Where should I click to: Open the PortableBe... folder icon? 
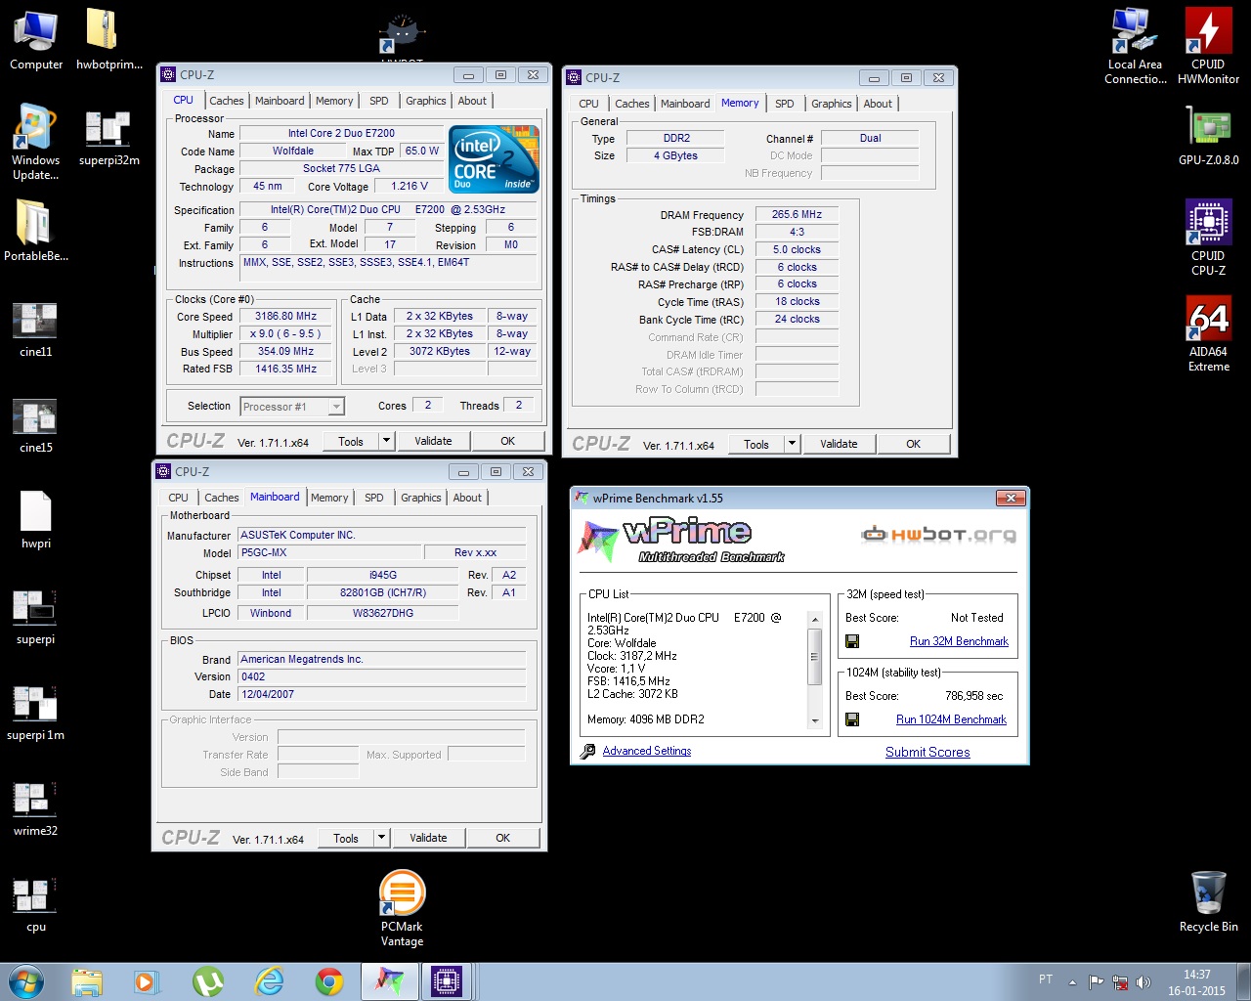[36, 232]
